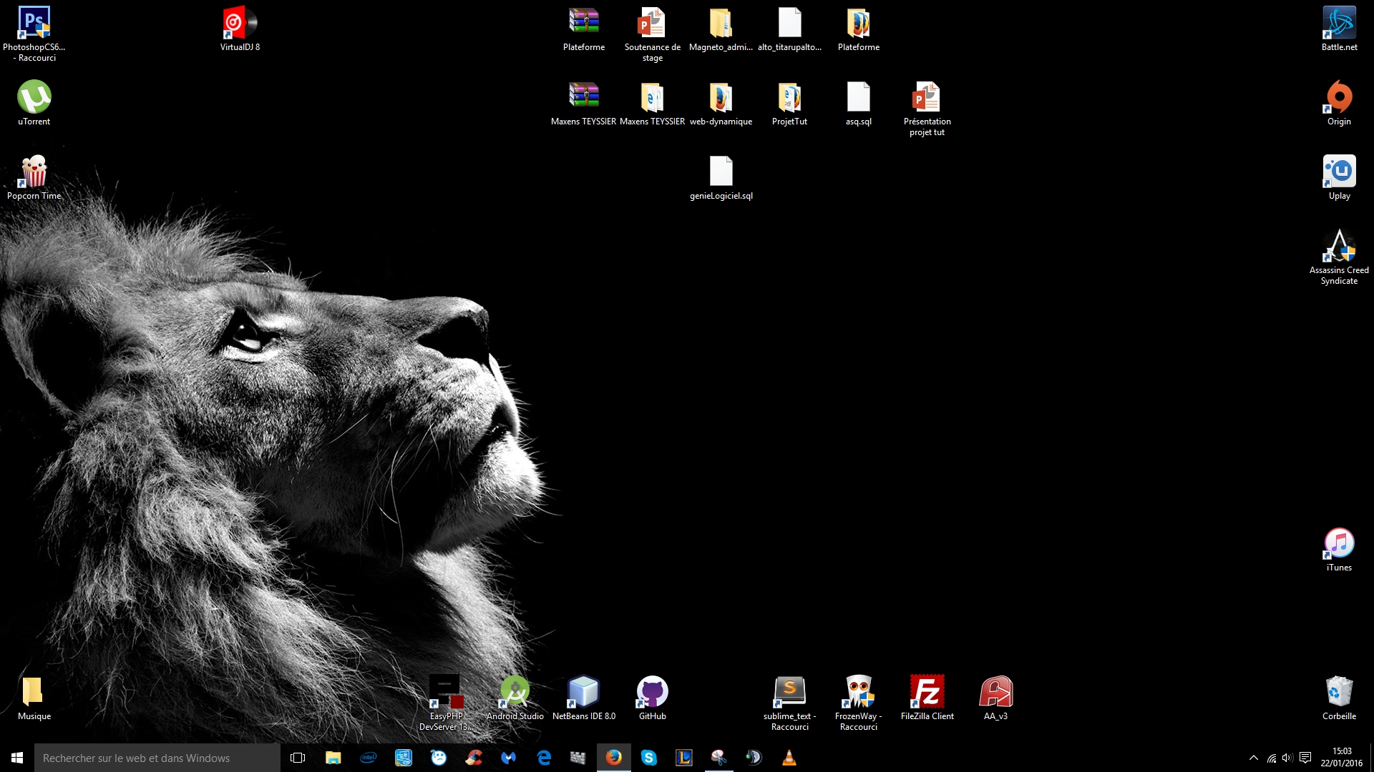Open Microsoft Edge from the taskbar
This screenshot has width=1374, height=772.
[x=544, y=758]
